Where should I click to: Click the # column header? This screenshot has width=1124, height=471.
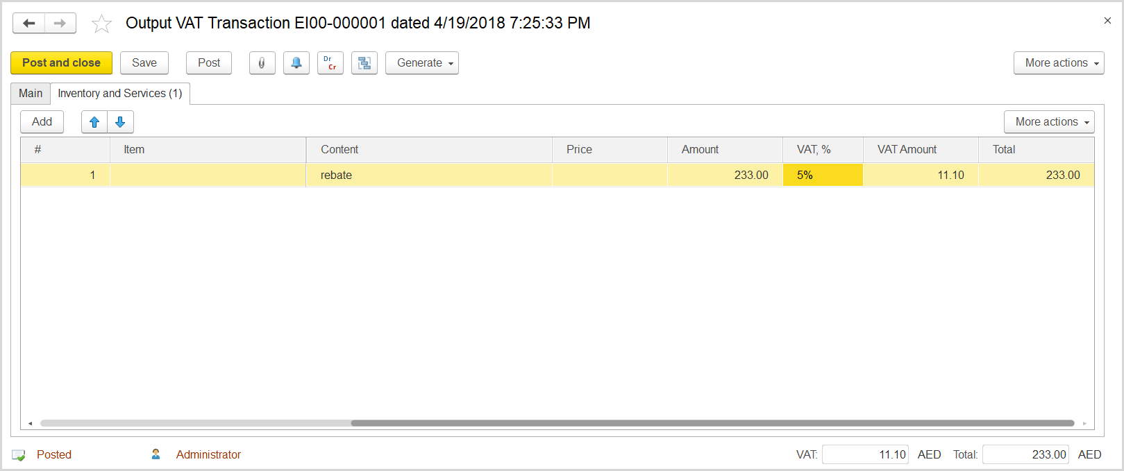click(65, 150)
